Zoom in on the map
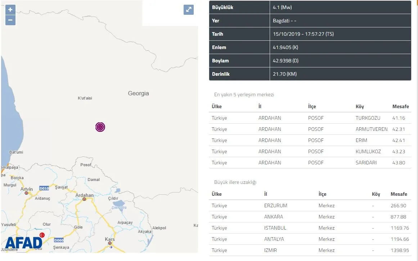The height and width of the screenshot is (261, 418). (x=10, y=10)
